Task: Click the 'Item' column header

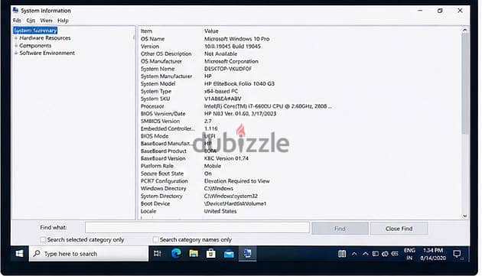Action: coord(146,31)
